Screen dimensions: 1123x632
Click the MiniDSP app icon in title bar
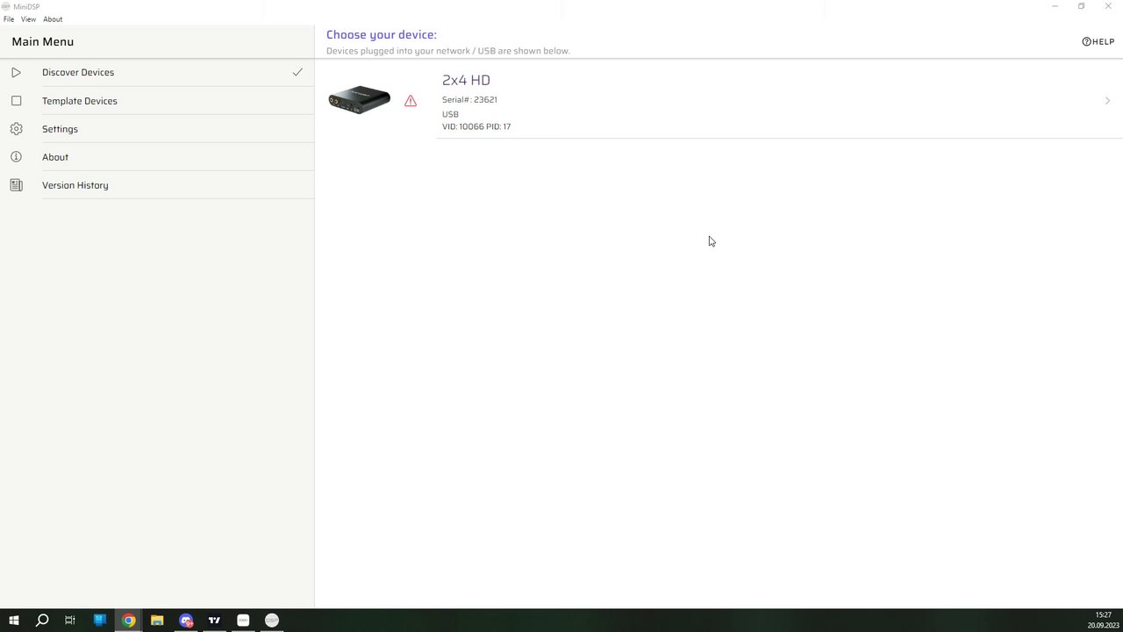tap(6, 6)
